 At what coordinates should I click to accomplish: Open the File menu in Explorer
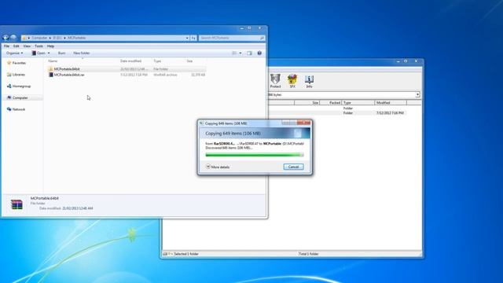tap(6, 46)
